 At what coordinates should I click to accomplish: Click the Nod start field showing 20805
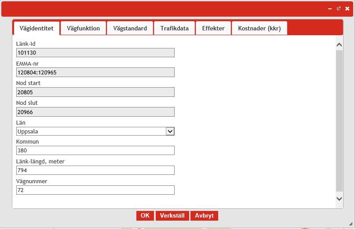(95, 92)
